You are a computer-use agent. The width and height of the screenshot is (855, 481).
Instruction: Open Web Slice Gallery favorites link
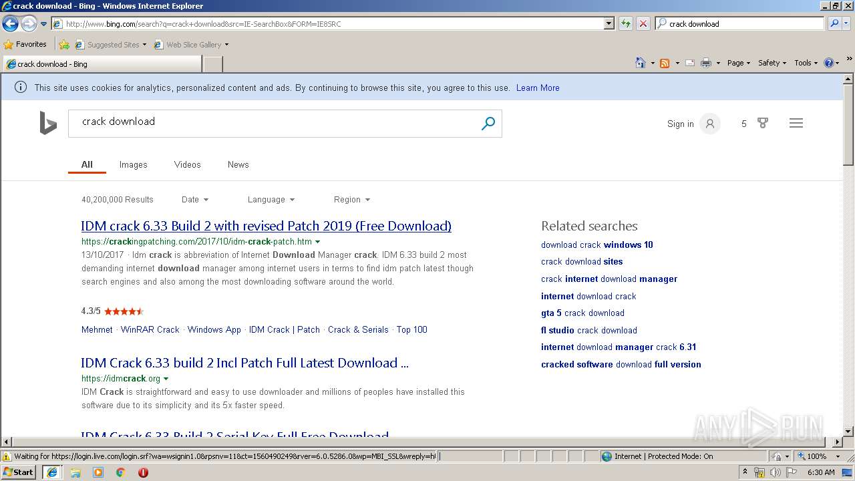(191, 45)
